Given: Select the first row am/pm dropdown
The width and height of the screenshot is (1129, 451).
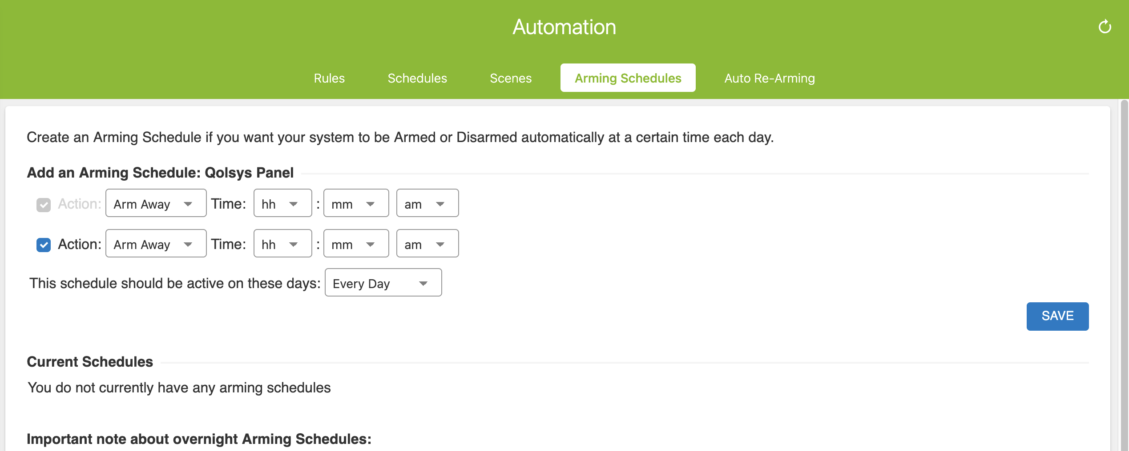Looking at the screenshot, I should coord(427,204).
